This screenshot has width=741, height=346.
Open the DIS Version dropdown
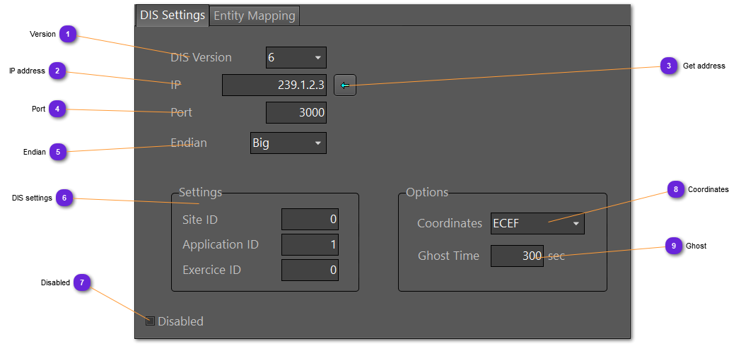pyautogui.click(x=296, y=57)
